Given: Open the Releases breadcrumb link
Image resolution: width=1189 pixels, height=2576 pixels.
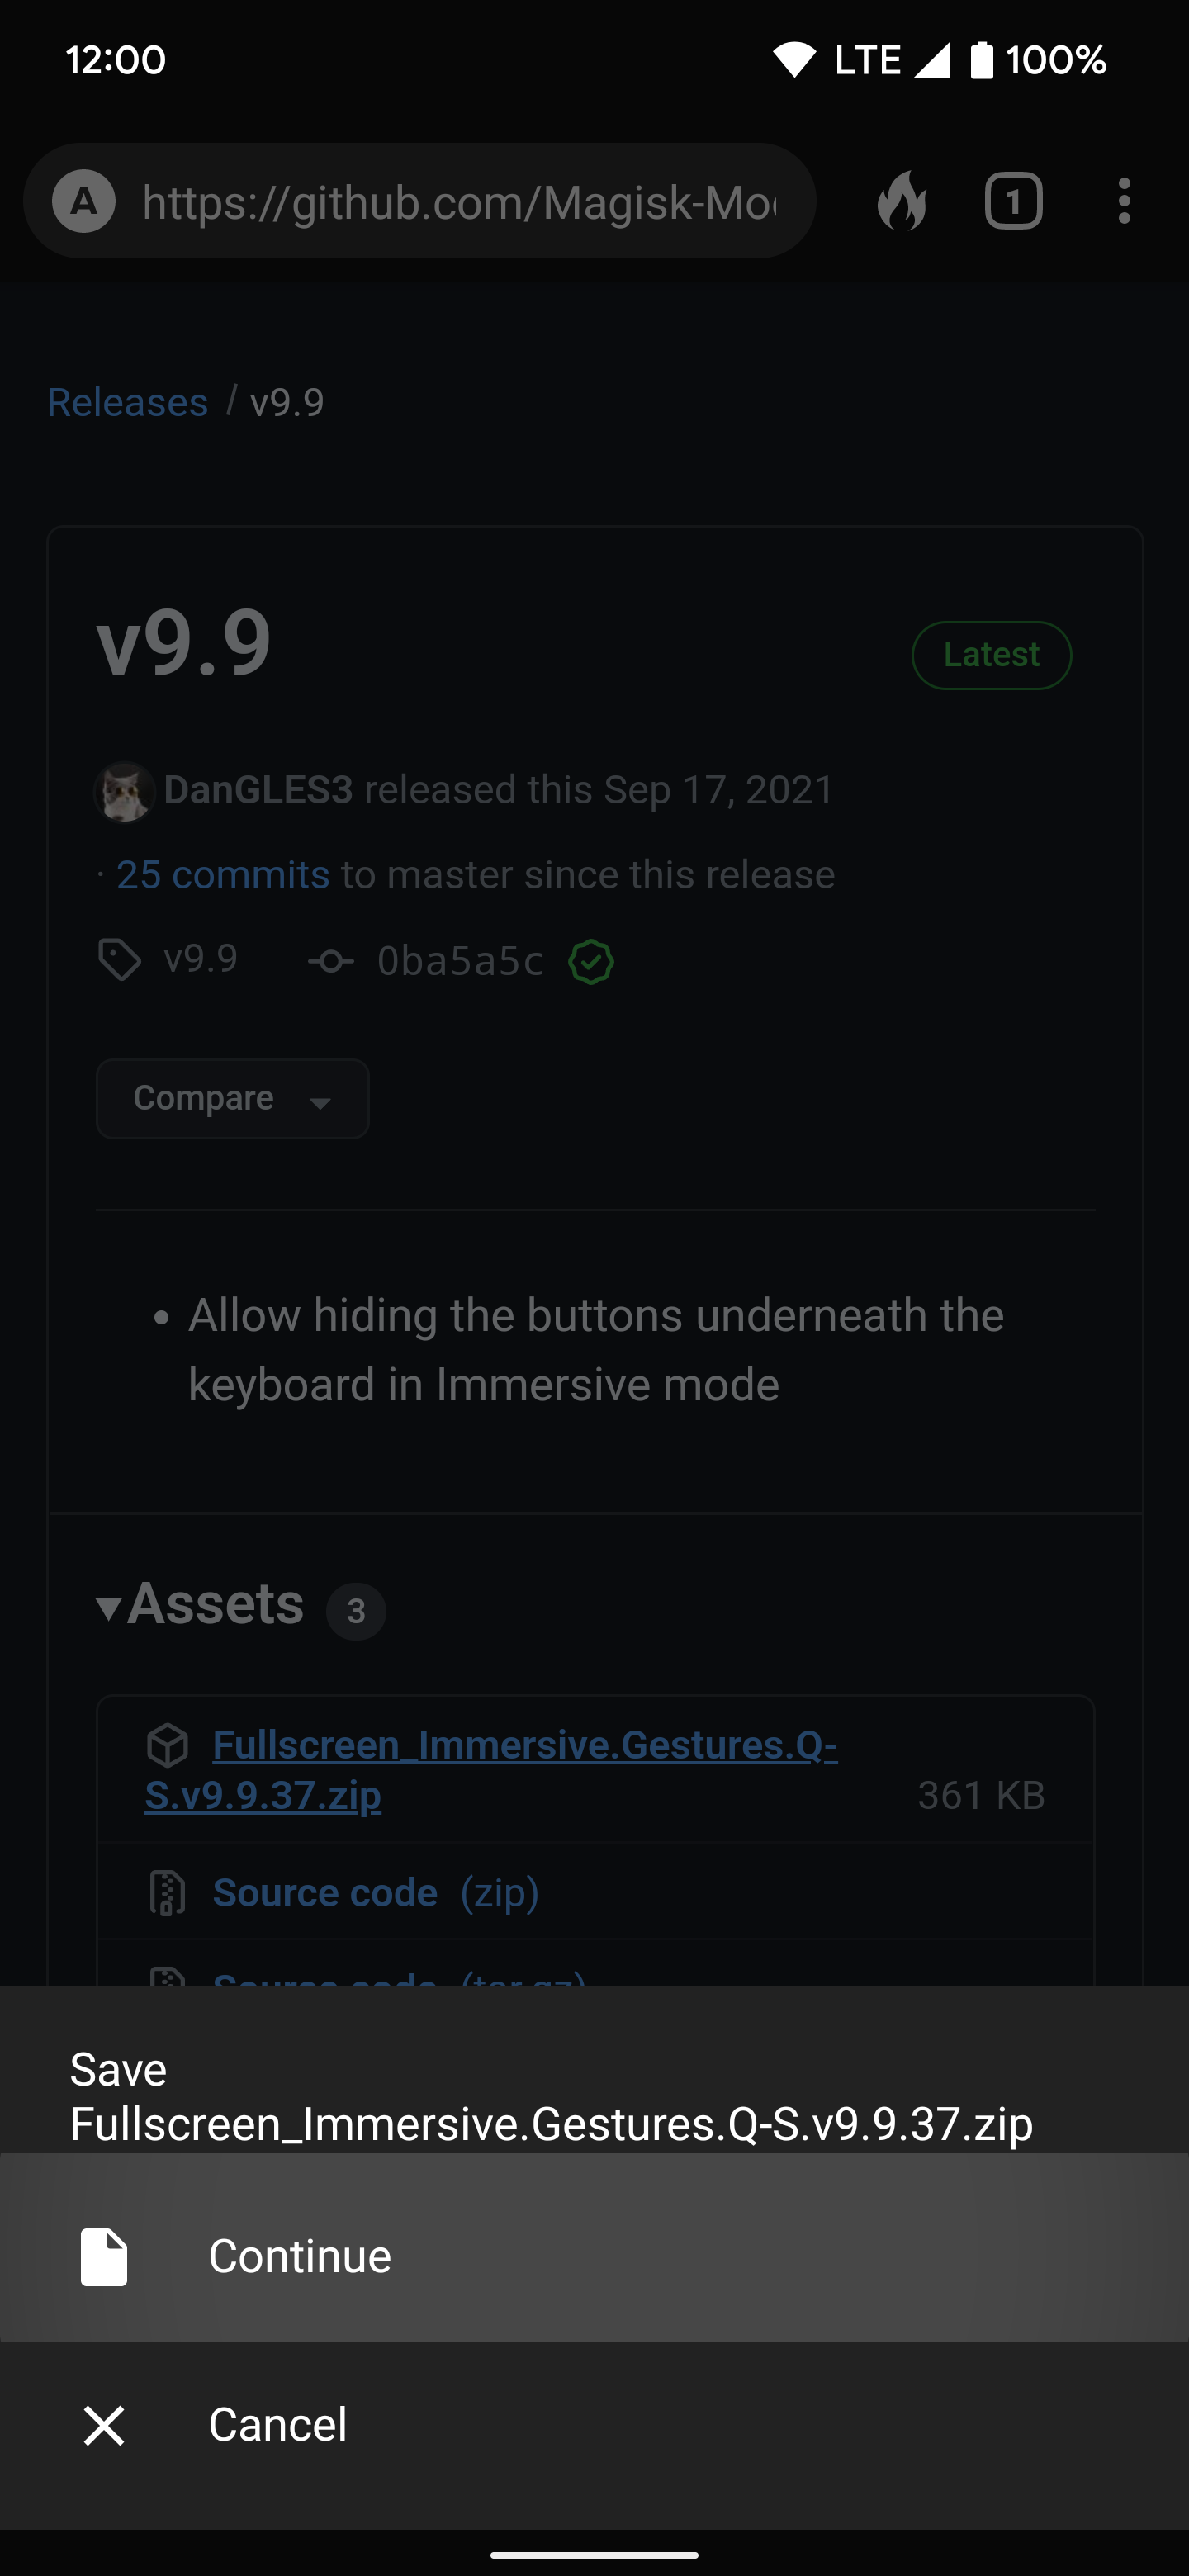Looking at the screenshot, I should coord(128,402).
